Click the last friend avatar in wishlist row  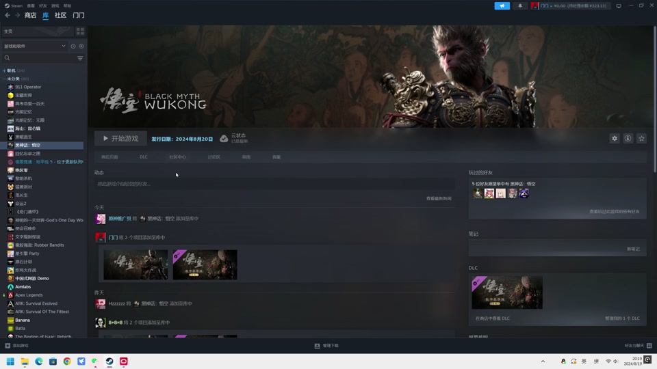coord(524,193)
